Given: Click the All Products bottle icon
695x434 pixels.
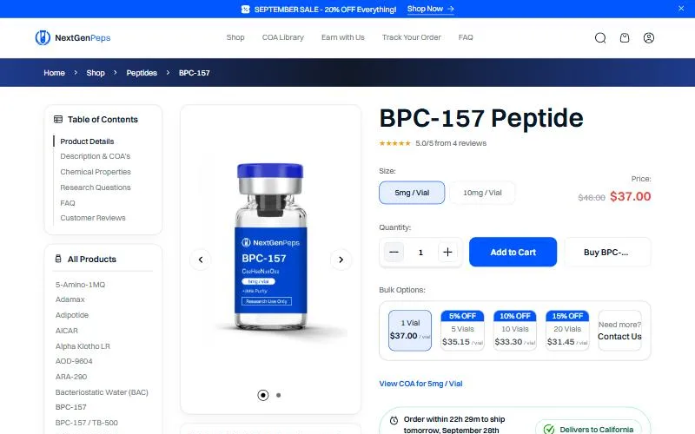Looking at the screenshot, I should point(58,259).
